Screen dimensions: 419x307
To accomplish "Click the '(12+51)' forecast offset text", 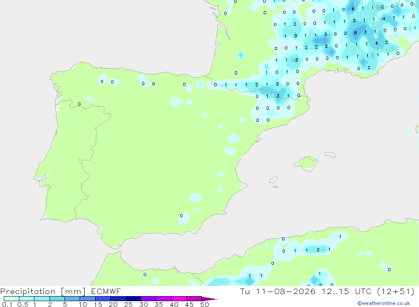I will pyautogui.click(x=396, y=292).
